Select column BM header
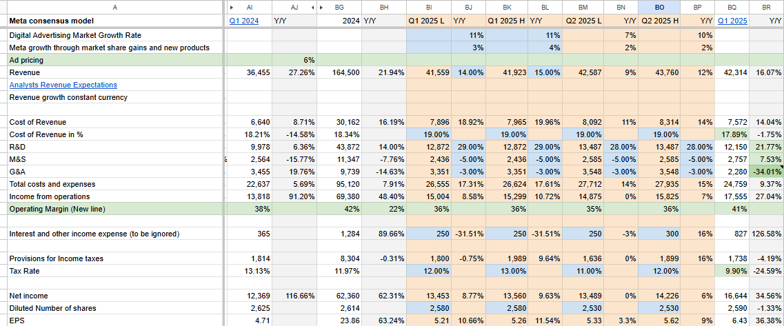 [x=583, y=8]
